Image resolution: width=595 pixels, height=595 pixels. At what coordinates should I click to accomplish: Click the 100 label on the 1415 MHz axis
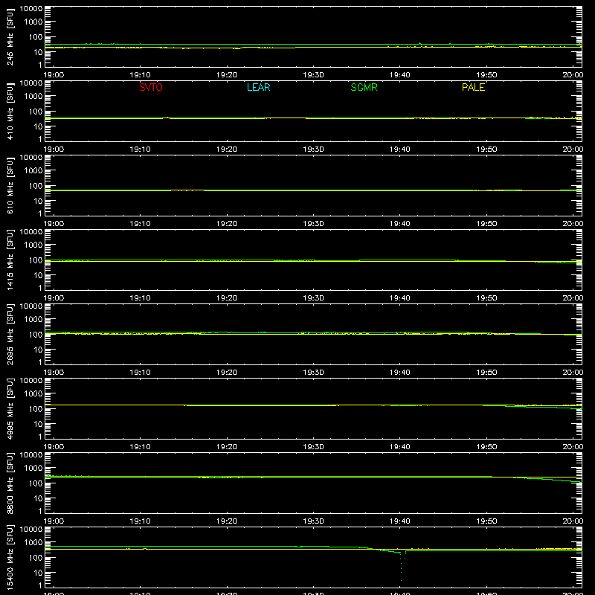pyautogui.click(x=36, y=260)
